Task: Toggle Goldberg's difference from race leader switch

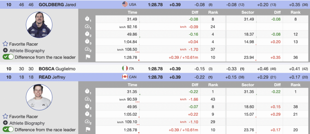Action: tap(8, 57)
